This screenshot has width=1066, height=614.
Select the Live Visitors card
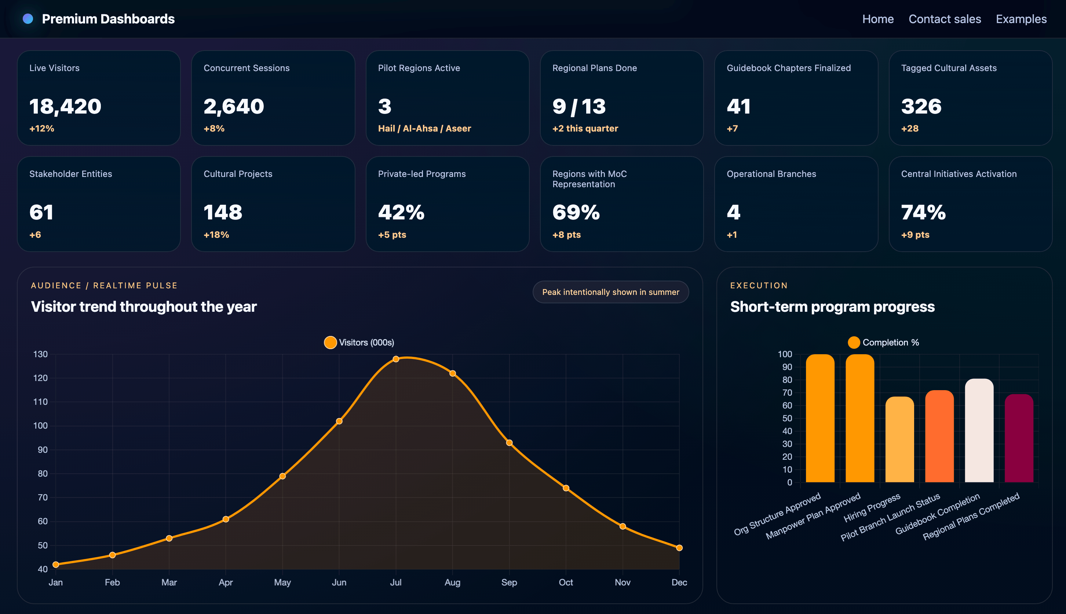click(x=99, y=98)
